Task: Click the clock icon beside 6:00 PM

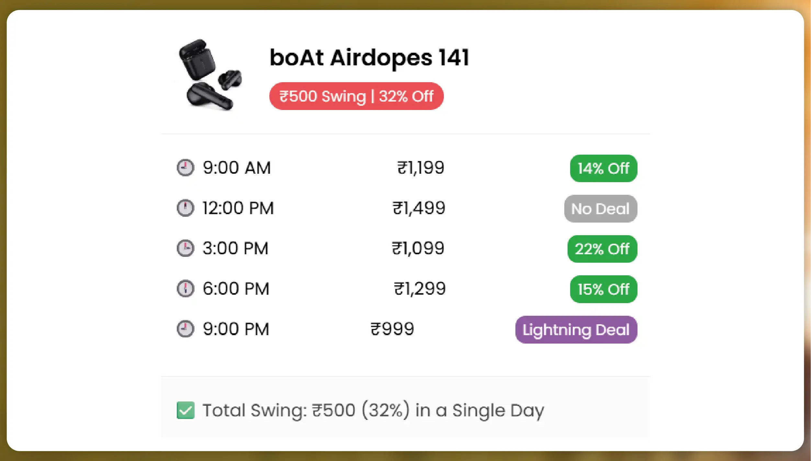Action: click(186, 288)
